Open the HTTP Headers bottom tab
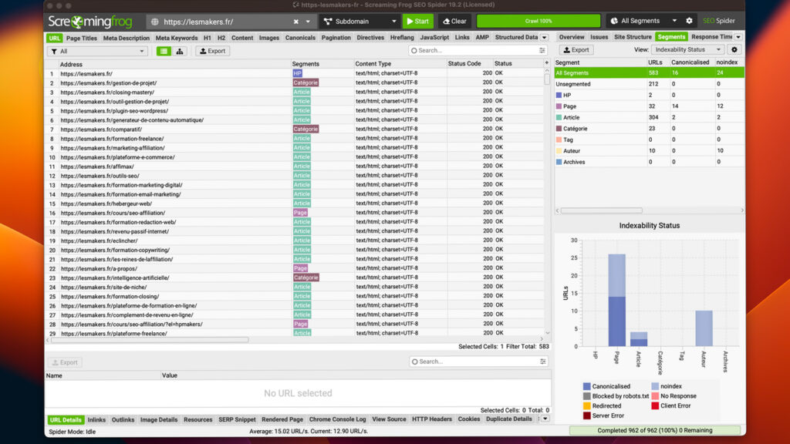This screenshot has height=444, width=790. click(432, 419)
